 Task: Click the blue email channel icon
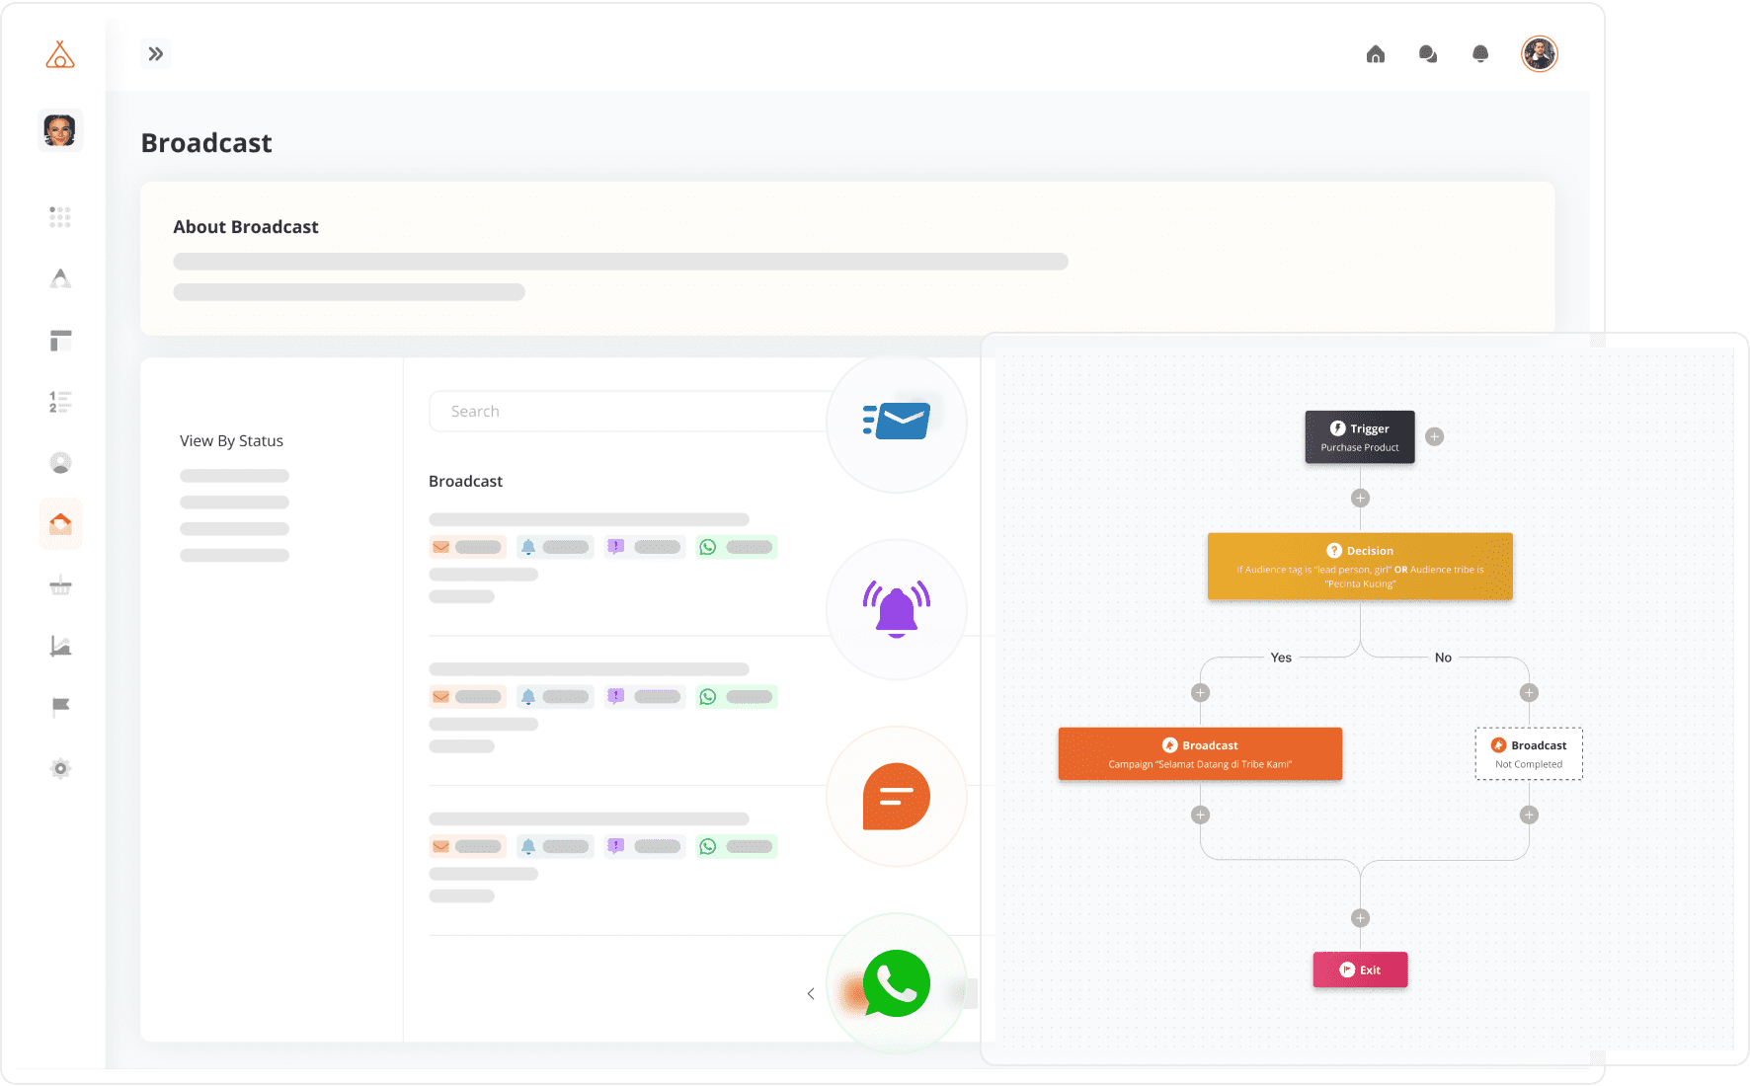[896, 423]
